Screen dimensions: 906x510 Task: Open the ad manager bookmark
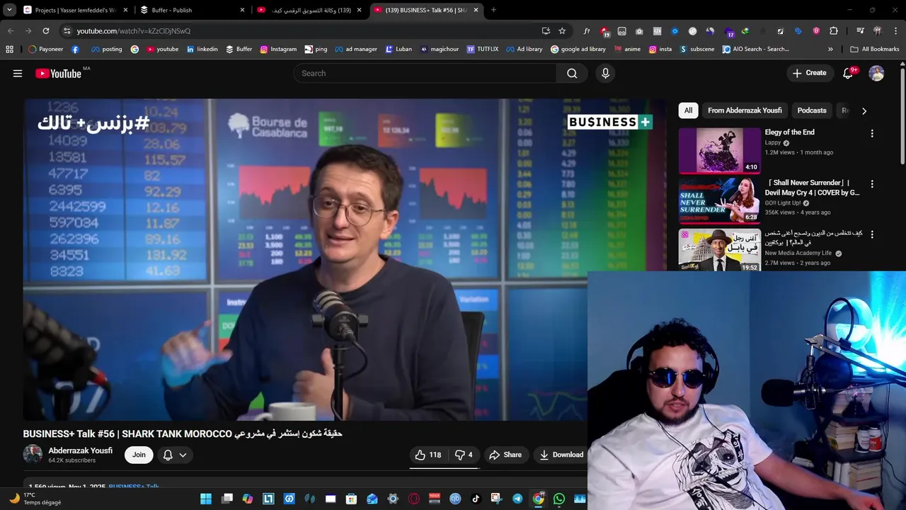point(356,49)
